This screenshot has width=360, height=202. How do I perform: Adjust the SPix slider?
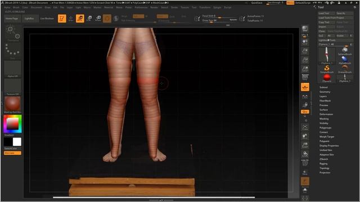[x=305, y=35]
